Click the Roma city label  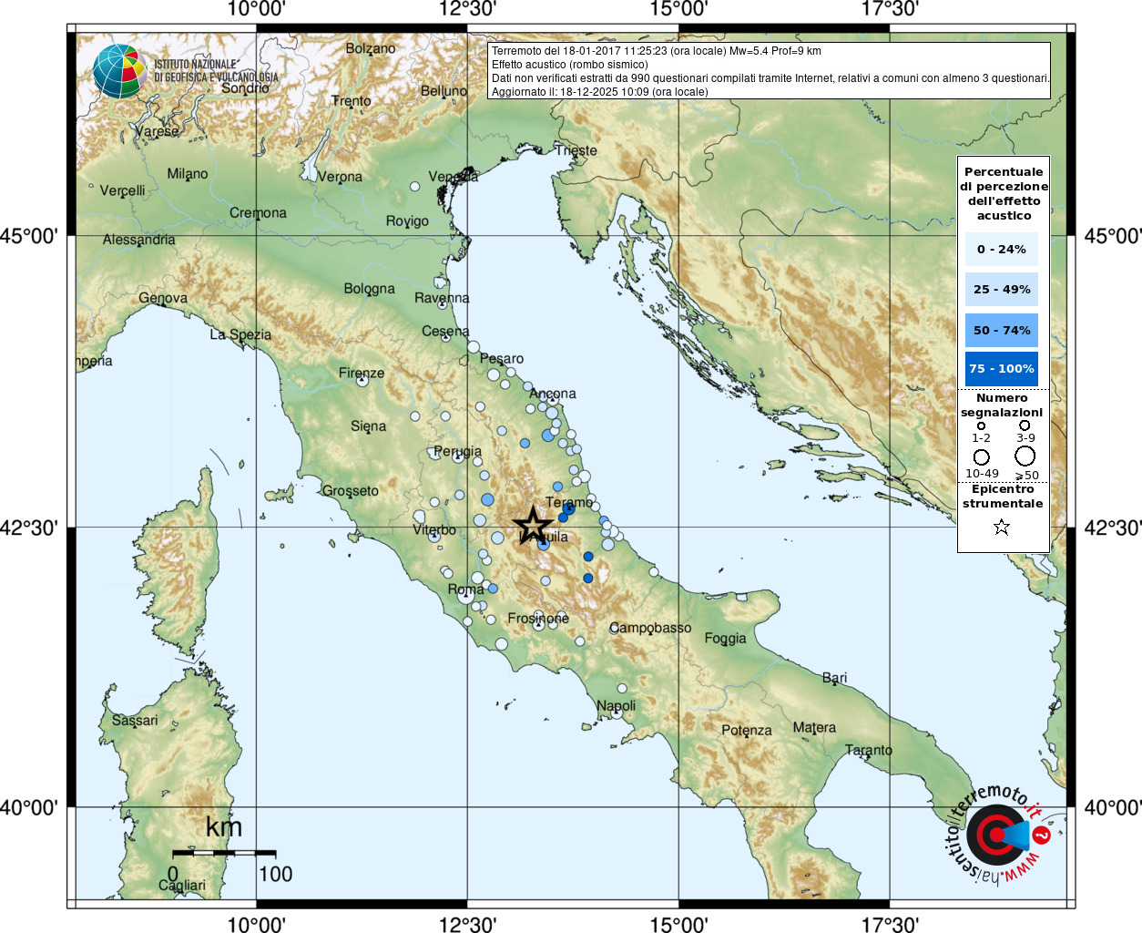click(466, 590)
